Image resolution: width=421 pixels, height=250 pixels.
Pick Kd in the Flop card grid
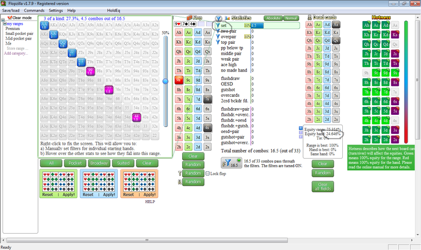(x=198, y=42)
